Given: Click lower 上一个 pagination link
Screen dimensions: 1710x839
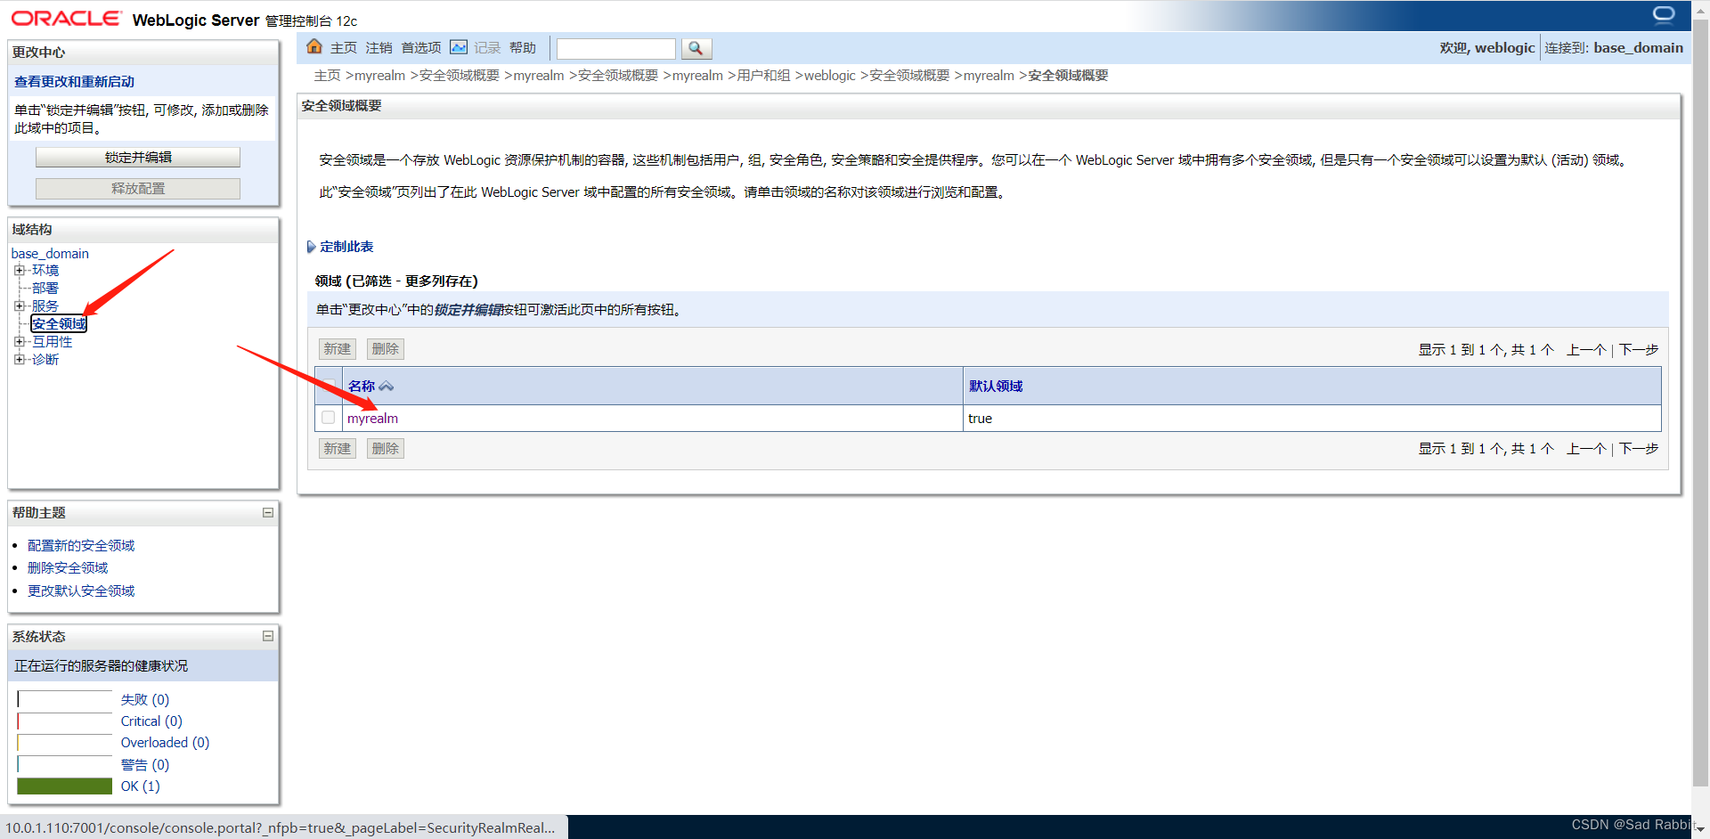Looking at the screenshot, I should pyautogui.click(x=1586, y=449).
